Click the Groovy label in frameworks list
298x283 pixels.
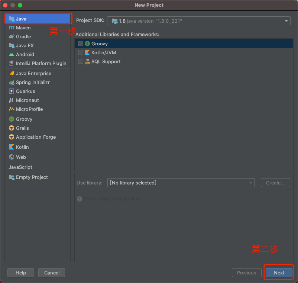100,44
